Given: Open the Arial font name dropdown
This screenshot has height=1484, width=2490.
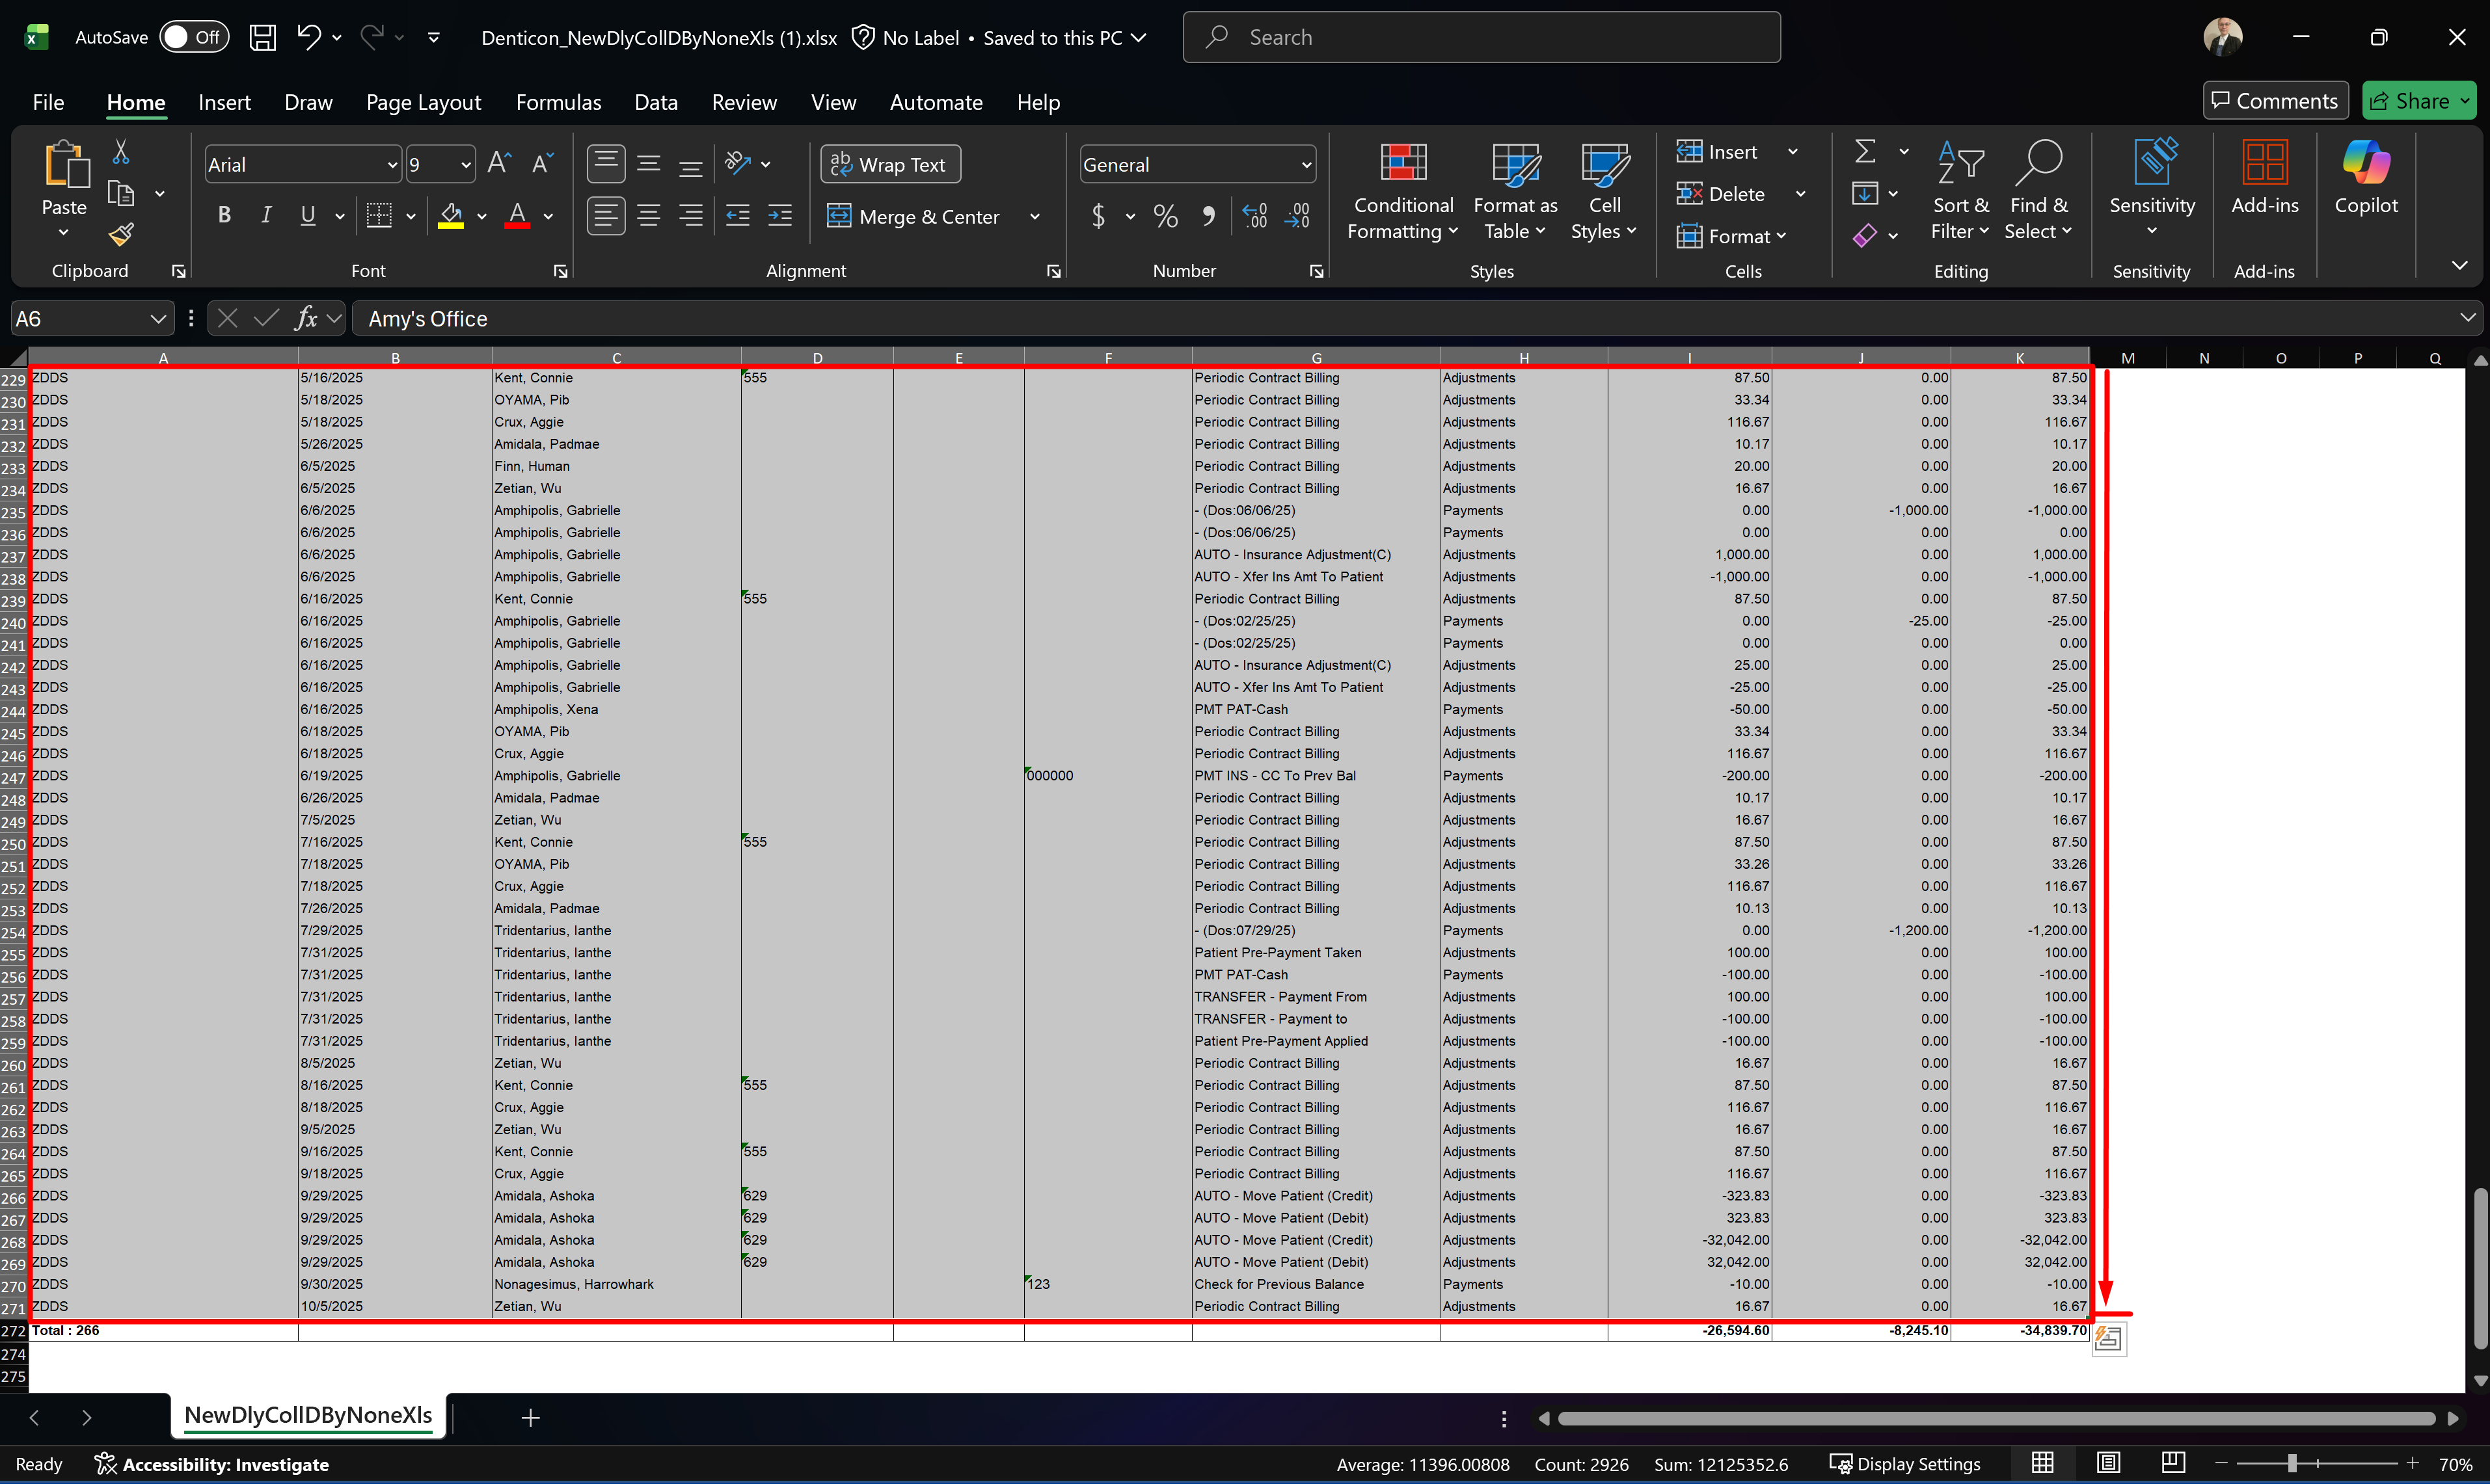Looking at the screenshot, I should coord(392,165).
